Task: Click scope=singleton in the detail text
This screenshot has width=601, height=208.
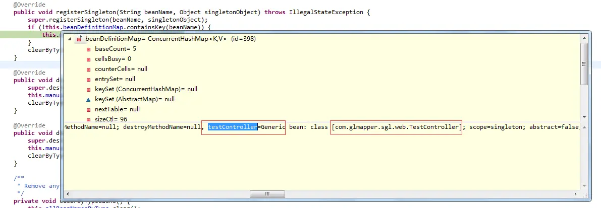Action: click(496, 127)
